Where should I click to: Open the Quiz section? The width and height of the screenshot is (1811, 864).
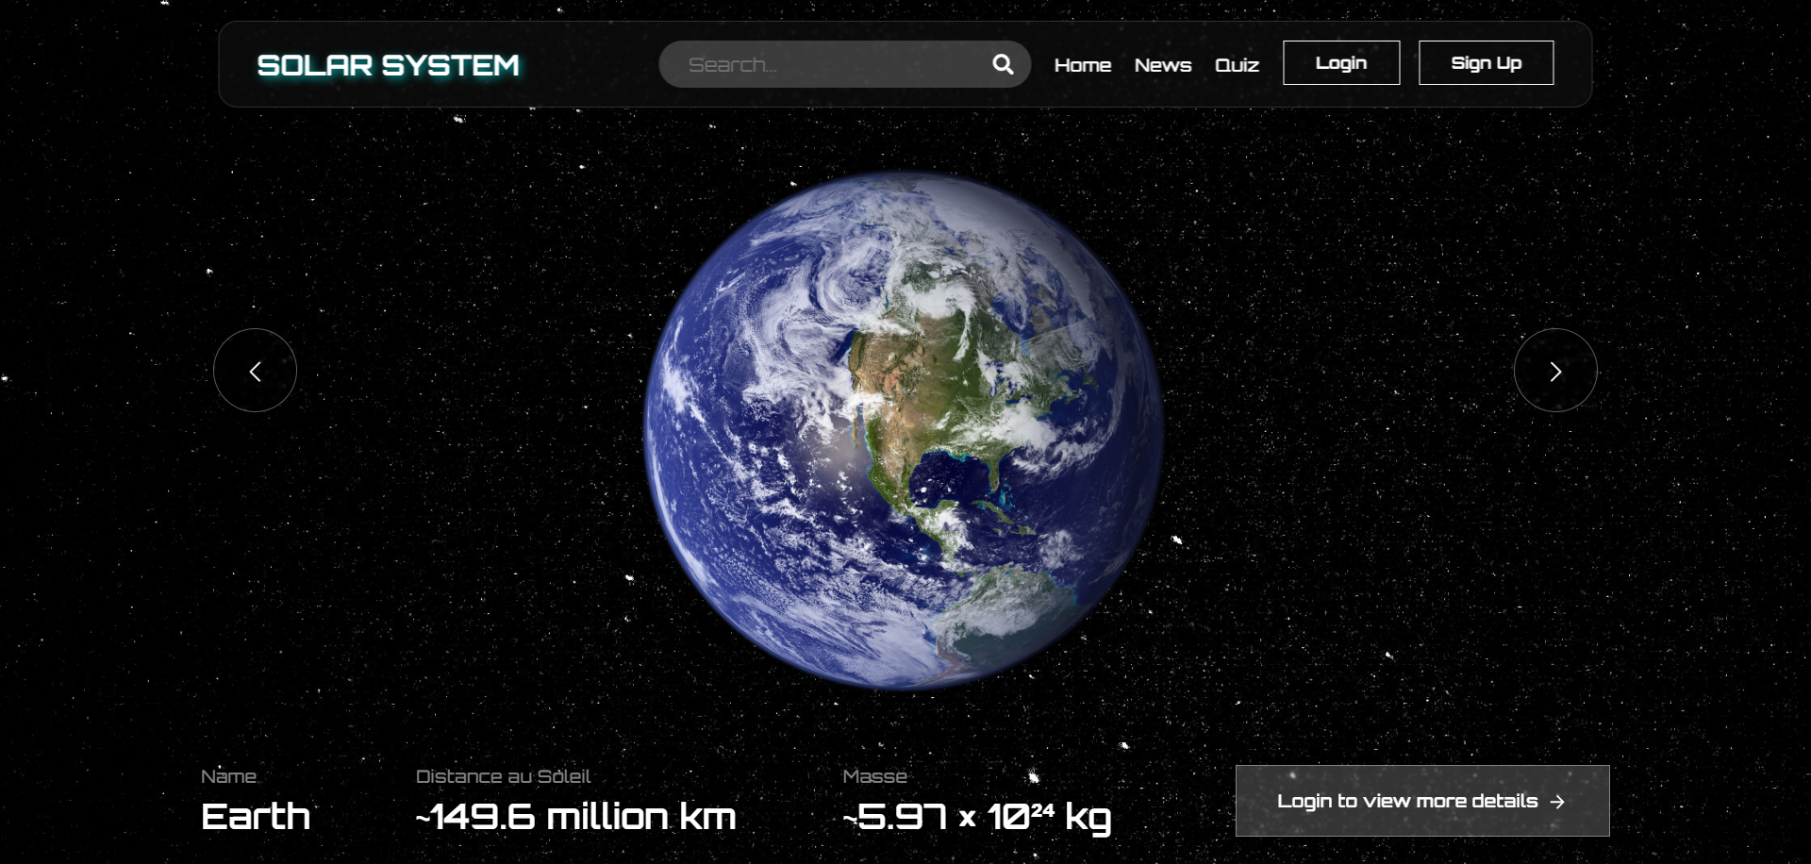[x=1237, y=65]
